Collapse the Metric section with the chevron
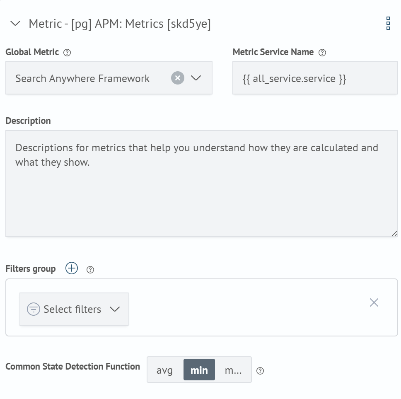401x399 pixels. (15, 24)
